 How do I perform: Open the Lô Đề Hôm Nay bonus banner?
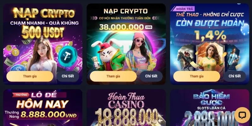click(43, 108)
